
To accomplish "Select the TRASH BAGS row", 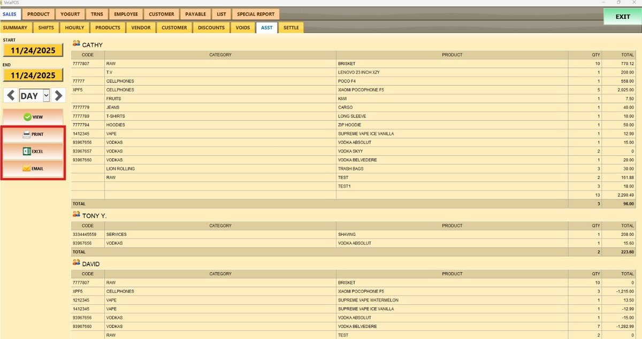I will tap(353, 168).
